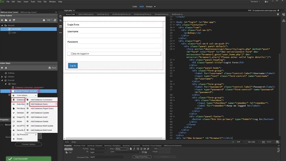Open the File menu
The image size is (286, 161).
(x=8, y=2)
